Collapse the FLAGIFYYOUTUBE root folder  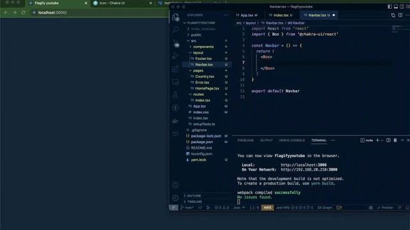(201, 23)
